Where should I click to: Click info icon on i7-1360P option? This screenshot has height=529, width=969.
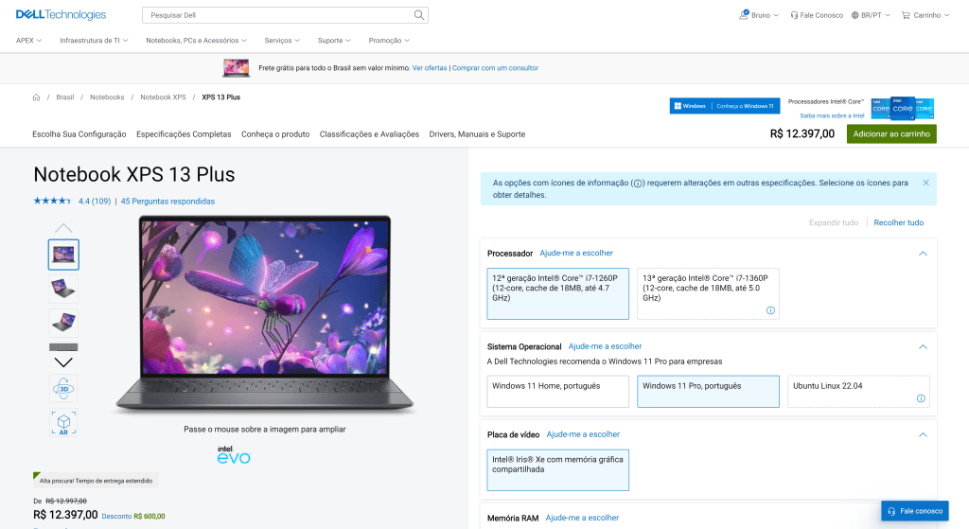pos(770,310)
